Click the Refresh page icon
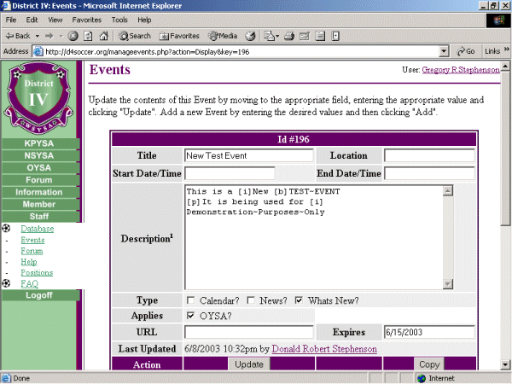Image resolution: width=512 pixels, height=384 pixels. tap(88, 36)
